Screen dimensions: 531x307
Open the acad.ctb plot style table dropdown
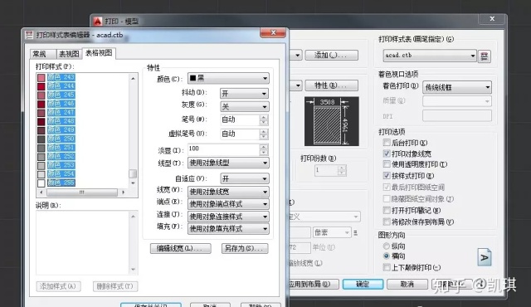pyautogui.click(x=430, y=55)
